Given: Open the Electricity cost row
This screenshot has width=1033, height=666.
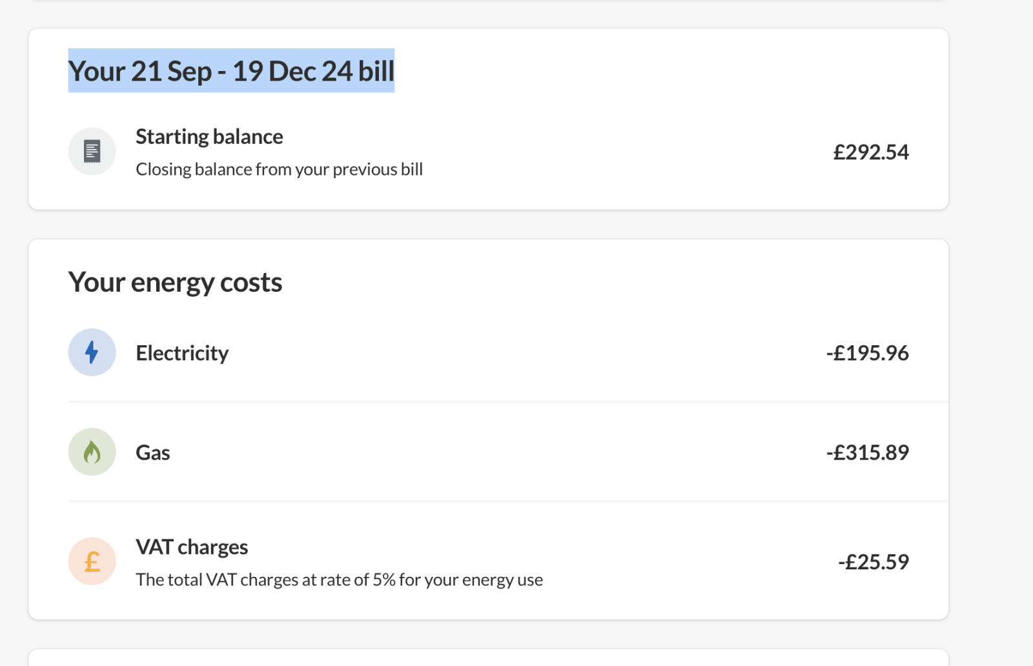Looking at the screenshot, I should [x=489, y=352].
